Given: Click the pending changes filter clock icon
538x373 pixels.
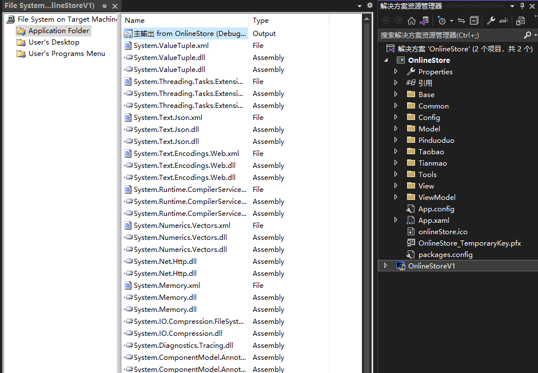Looking at the screenshot, I should [441, 21].
